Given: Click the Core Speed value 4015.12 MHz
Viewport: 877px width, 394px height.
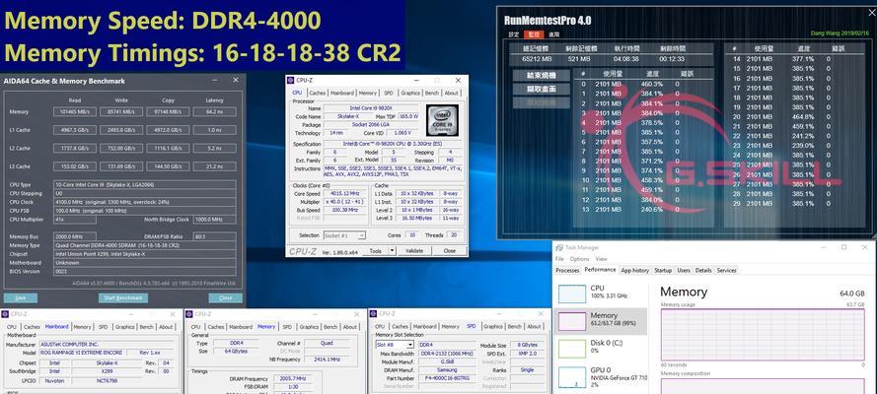Looking at the screenshot, I should pyautogui.click(x=345, y=193).
